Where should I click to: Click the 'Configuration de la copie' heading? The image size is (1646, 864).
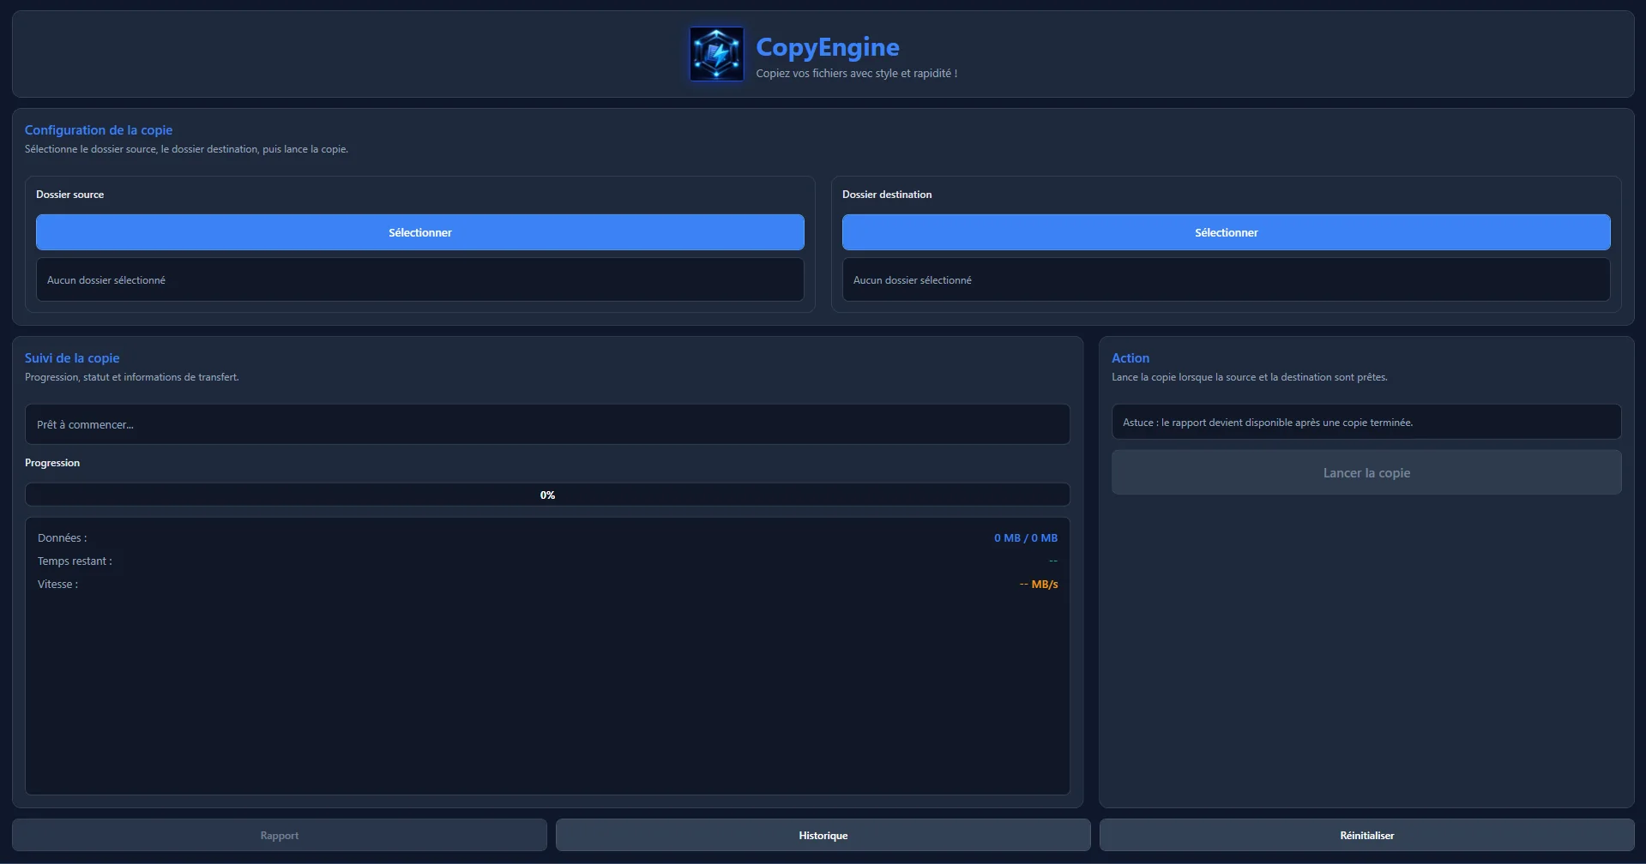(99, 130)
